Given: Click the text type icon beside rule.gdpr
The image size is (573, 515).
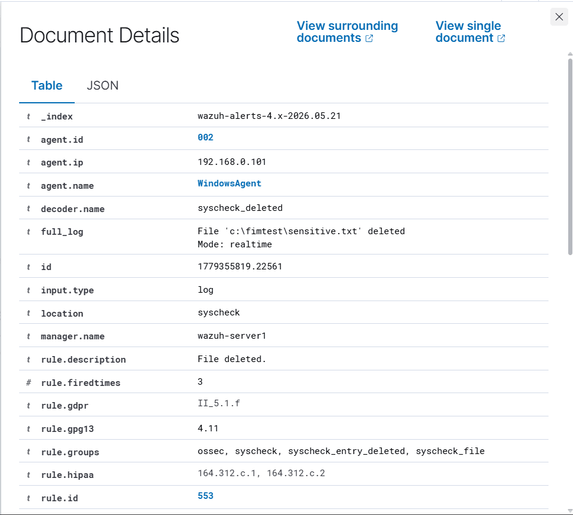Looking at the screenshot, I should (29, 406).
